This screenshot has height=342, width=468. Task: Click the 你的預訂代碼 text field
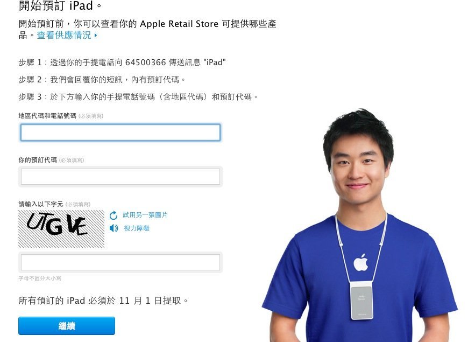pos(120,177)
